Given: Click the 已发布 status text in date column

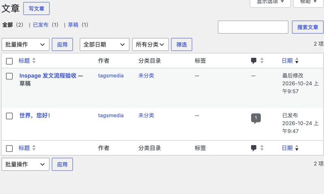Looking at the screenshot, I should (x=290, y=115).
